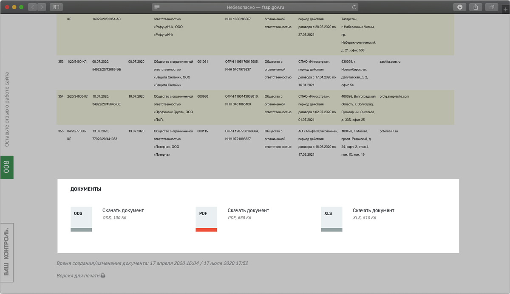This screenshot has width=510, height=294.
Task: Select ИНН 1650286567 text
Action: [238, 19]
